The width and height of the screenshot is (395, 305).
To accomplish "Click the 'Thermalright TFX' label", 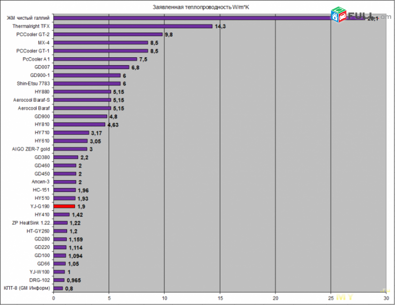I will coord(31,26).
